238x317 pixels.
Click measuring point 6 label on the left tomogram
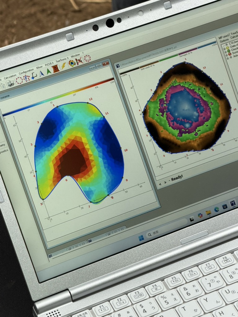tap(66, 180)
